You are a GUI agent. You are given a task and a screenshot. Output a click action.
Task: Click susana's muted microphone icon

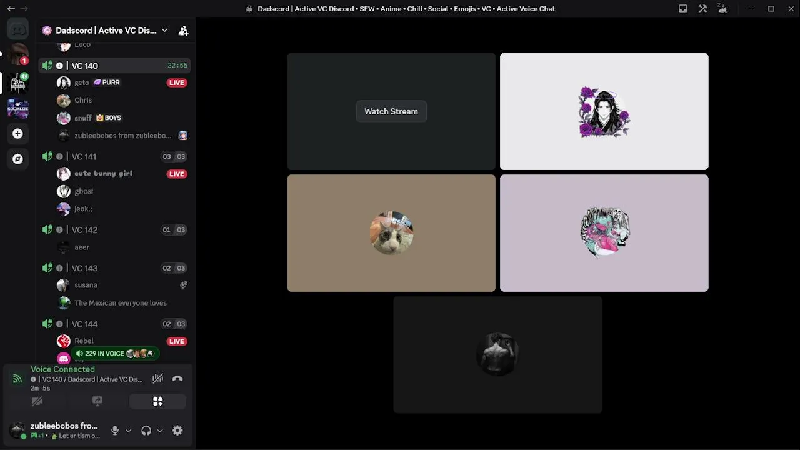tap(183, 285)
